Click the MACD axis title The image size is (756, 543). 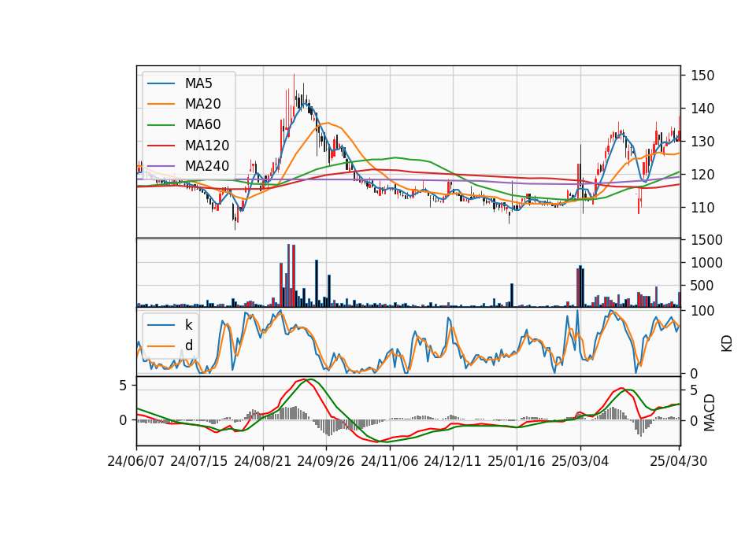coord(710,412)
